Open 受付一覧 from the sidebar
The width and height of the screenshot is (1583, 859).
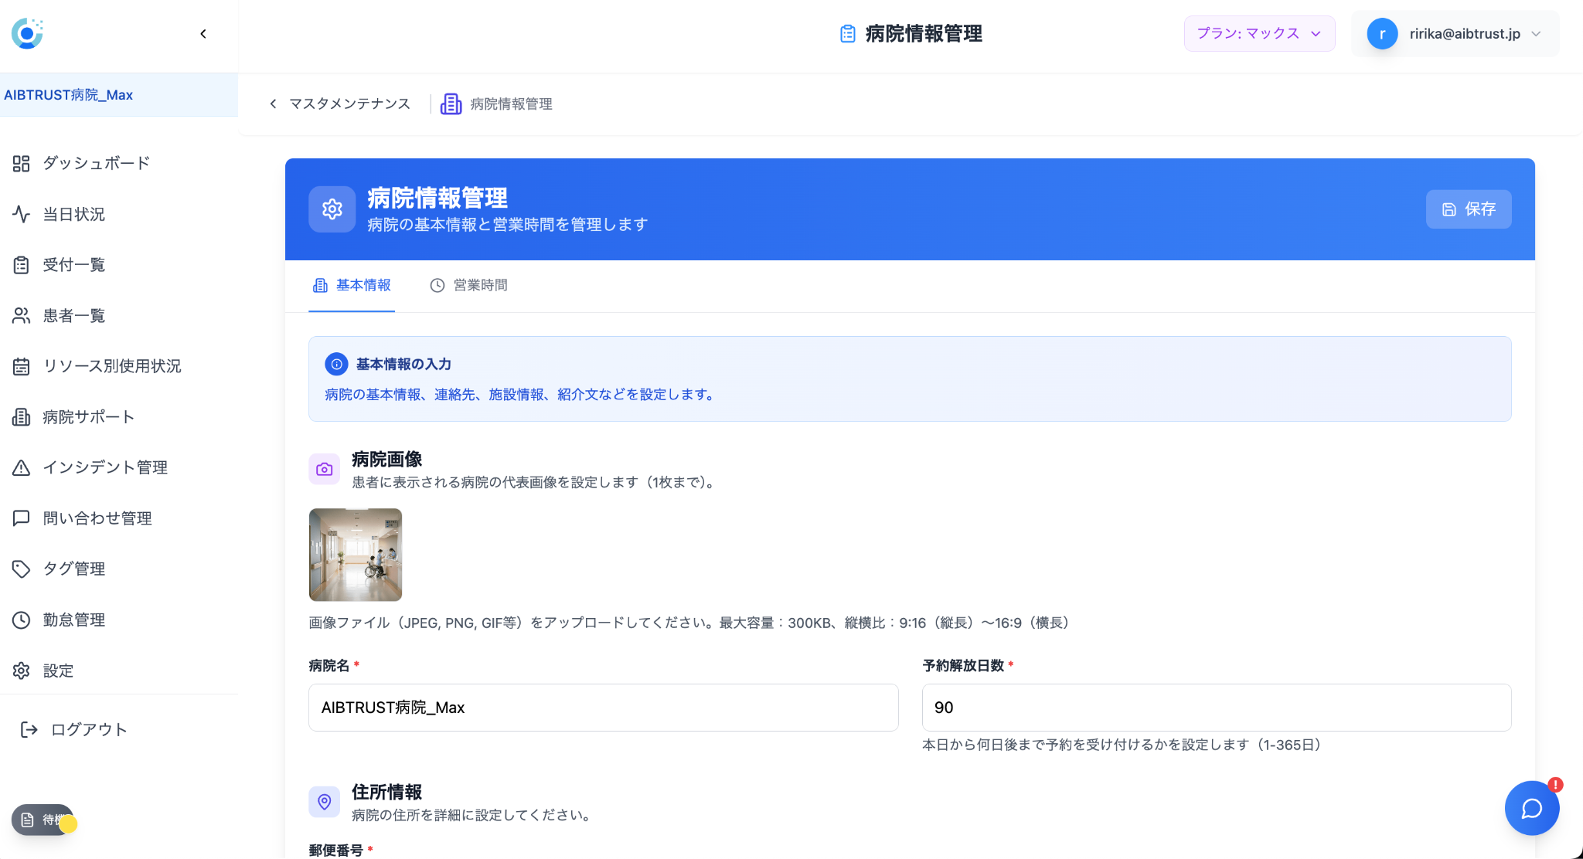(x=74, y=264)
